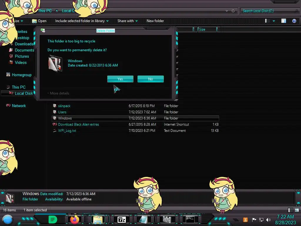Open Command Prompt from the taskbar
The image size is (301, 226).
(x=190, y=220)
